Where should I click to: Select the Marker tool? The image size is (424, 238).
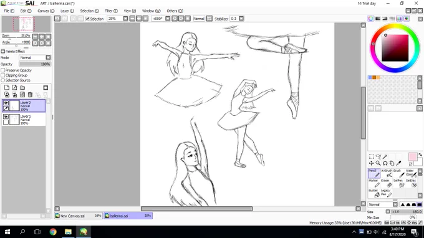(373, 183)
